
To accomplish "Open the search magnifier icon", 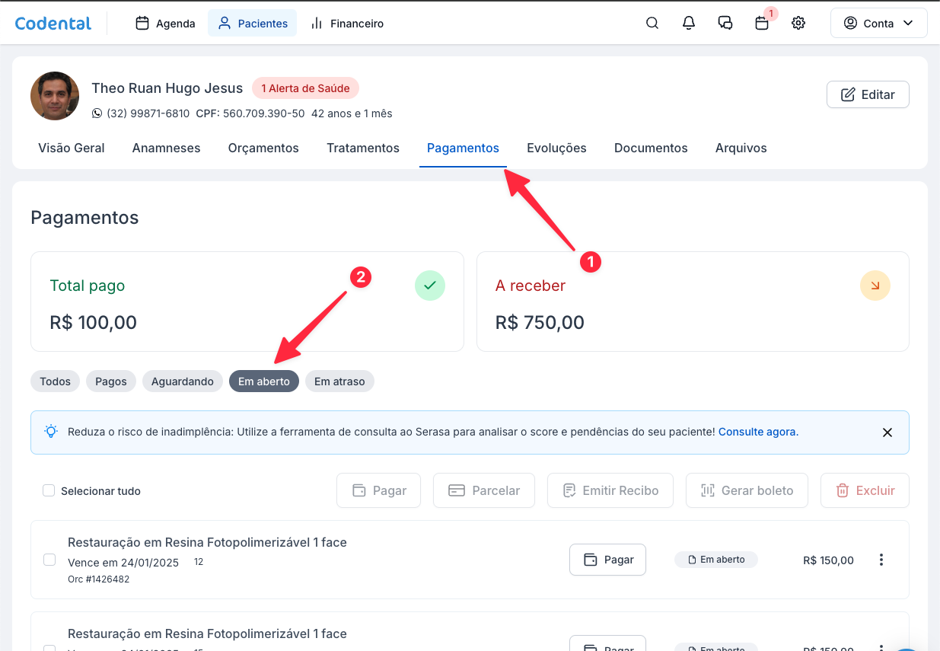I will click(x=652, y=23).
